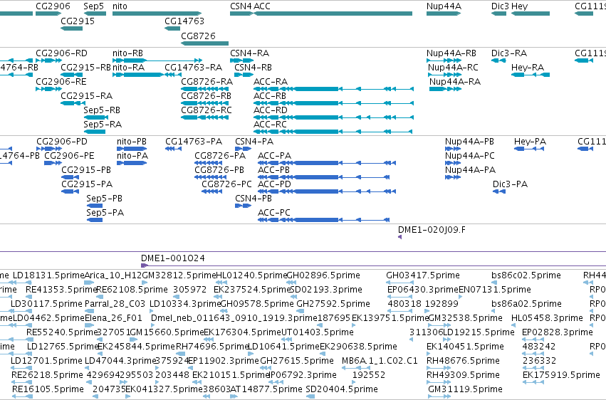Select protein ACC-PD
This screenshot has width=606, height=400.
327,191
